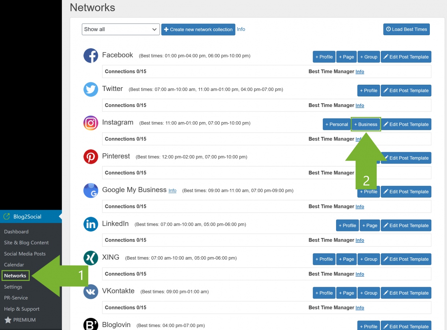447x330 pixels.
Task: Add an Instagram Business connection
Action: (x=366, y=124)
